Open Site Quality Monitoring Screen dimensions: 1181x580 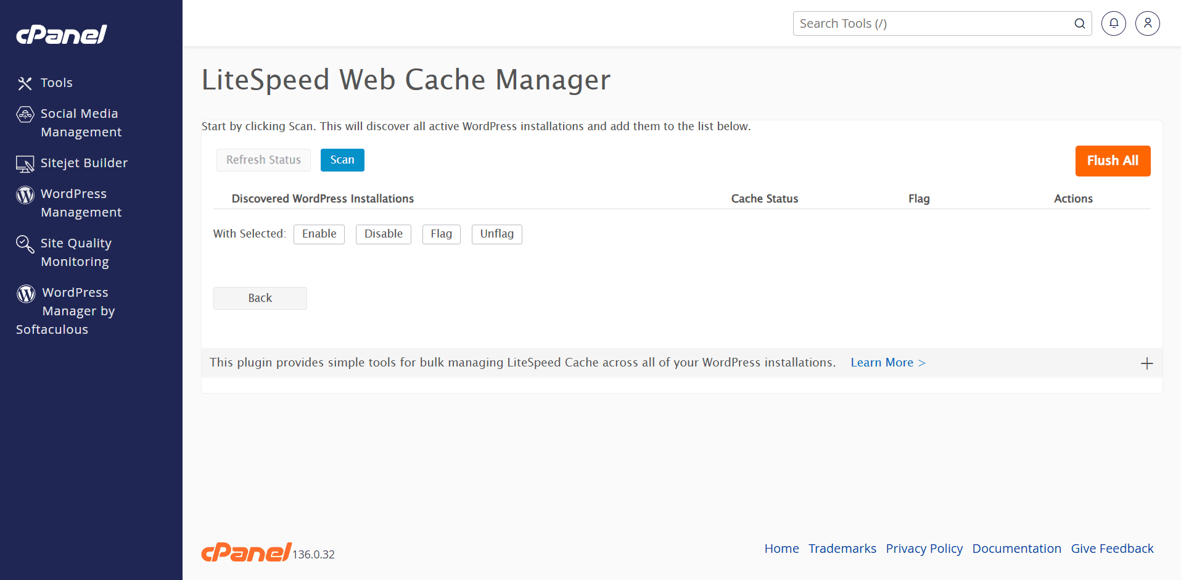pyautogui.click(x=76, y=252)
